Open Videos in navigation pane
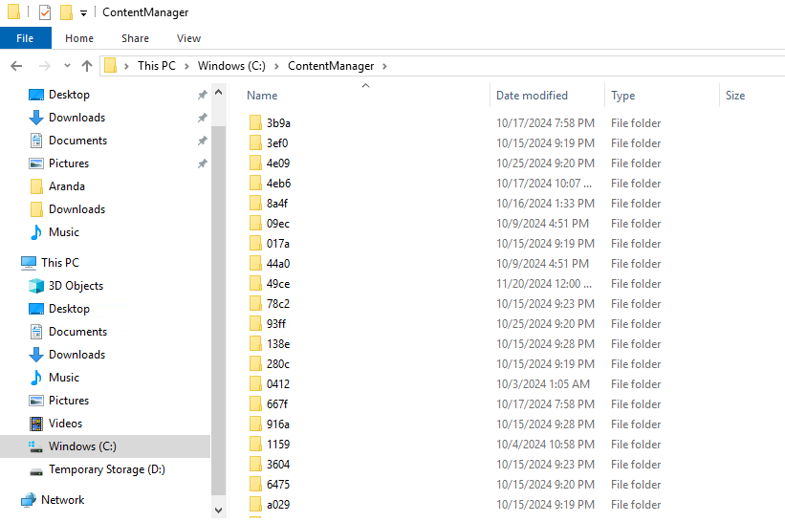 point(65,424)
